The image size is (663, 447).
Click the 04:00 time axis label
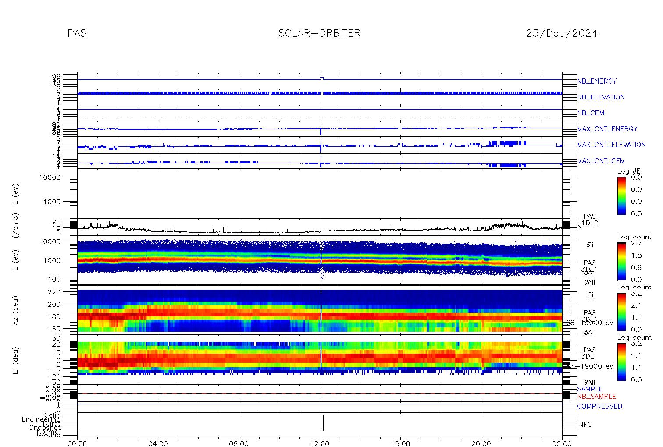pyautogui.click(x=158, y=443)
